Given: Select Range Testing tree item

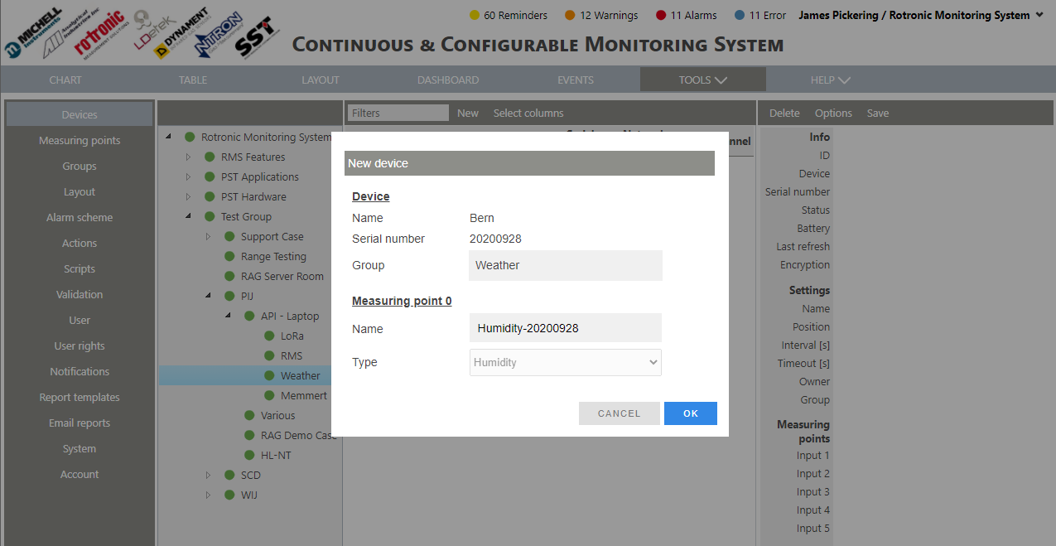Looking at the screenshot, I should [273, 256].
